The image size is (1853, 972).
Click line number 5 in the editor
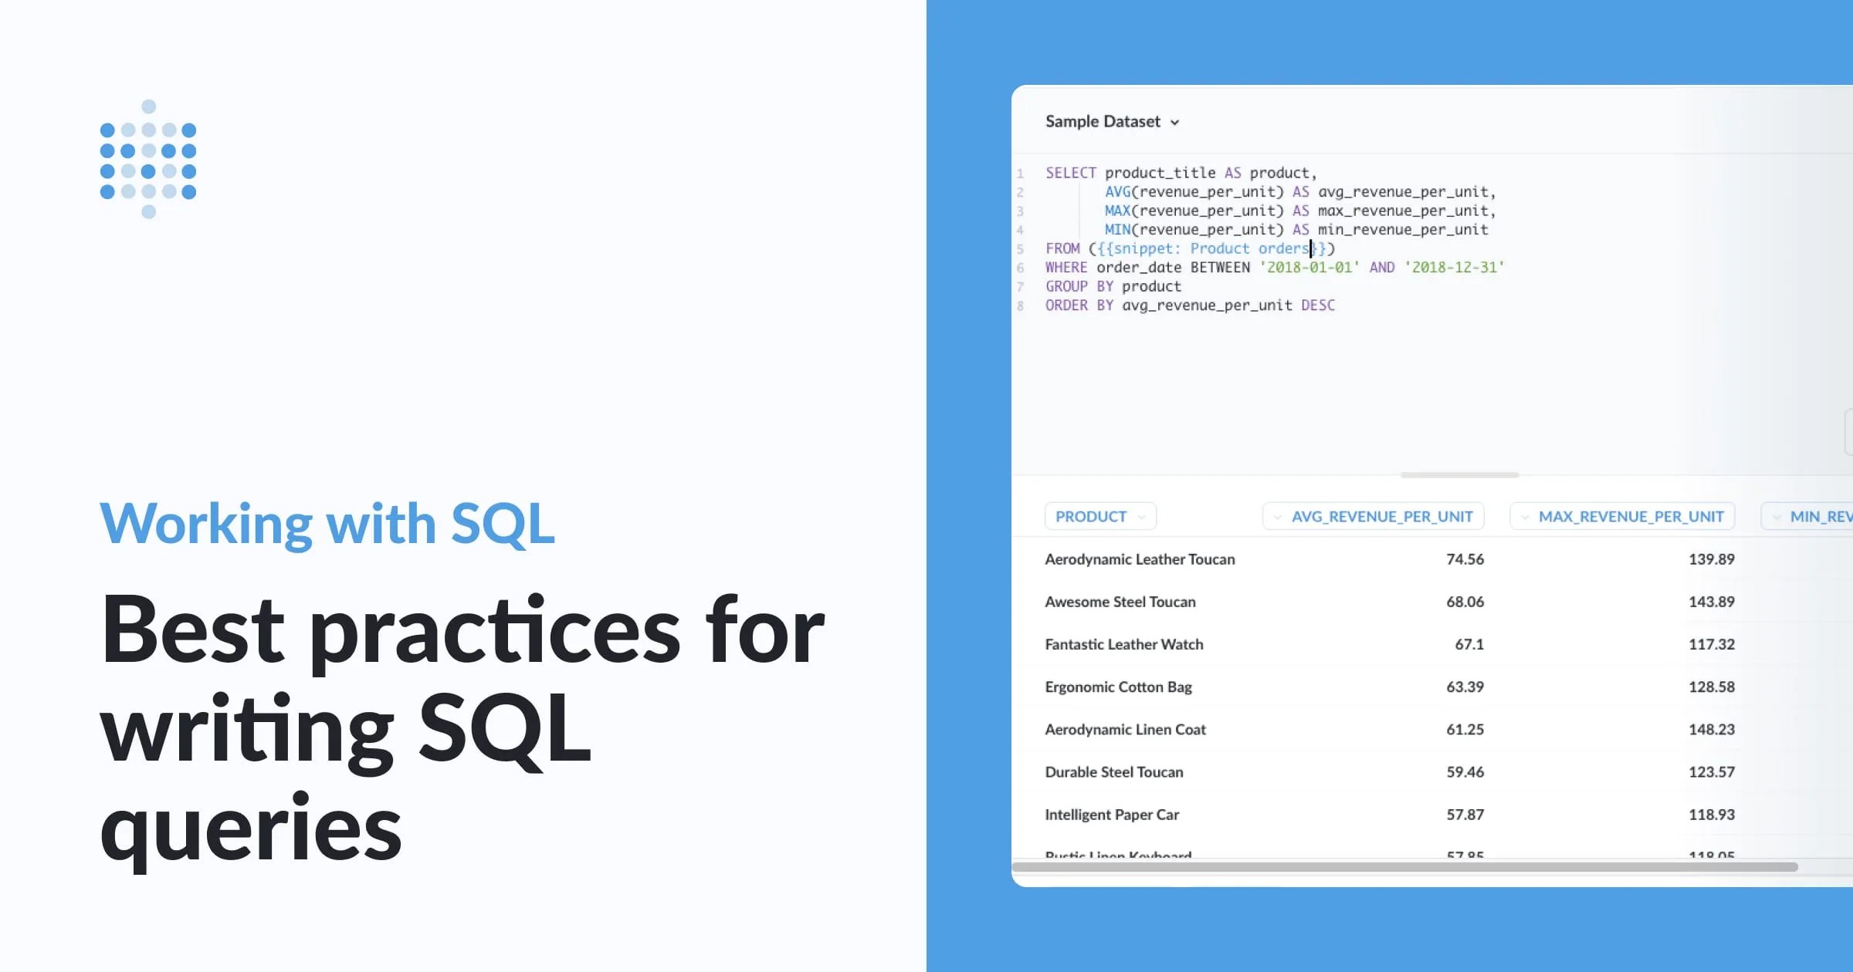(1021, 248)
